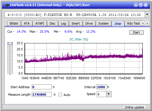
Task: Click the BB0080 axis label
Action: click(84, 78)
